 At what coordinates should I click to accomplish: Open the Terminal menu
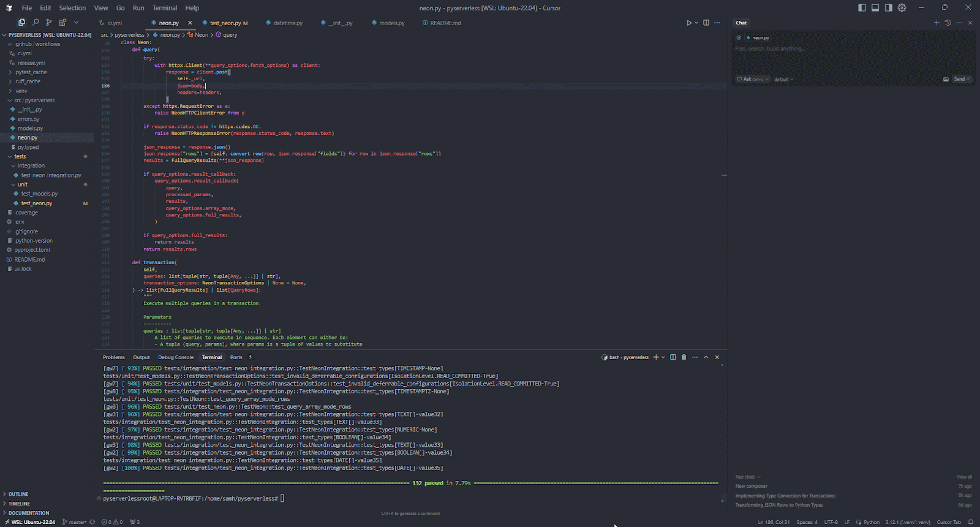pos(165,8)
